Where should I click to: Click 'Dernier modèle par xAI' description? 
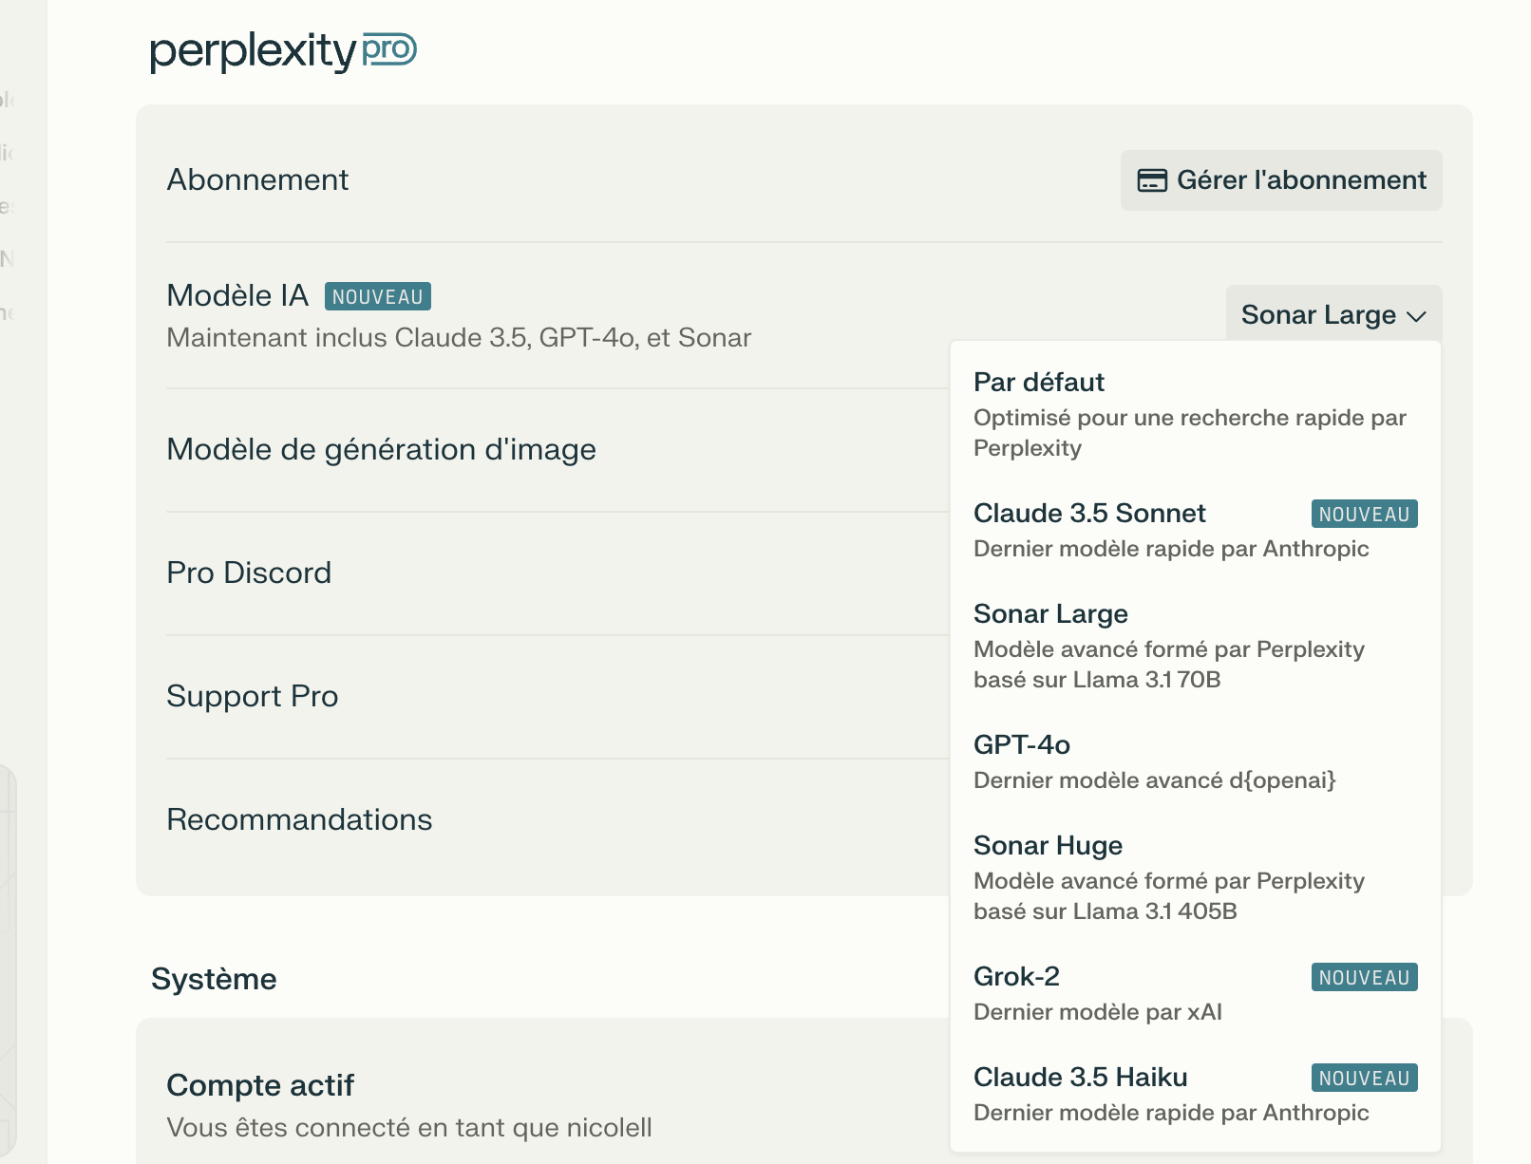[x=1098, y=1012]
